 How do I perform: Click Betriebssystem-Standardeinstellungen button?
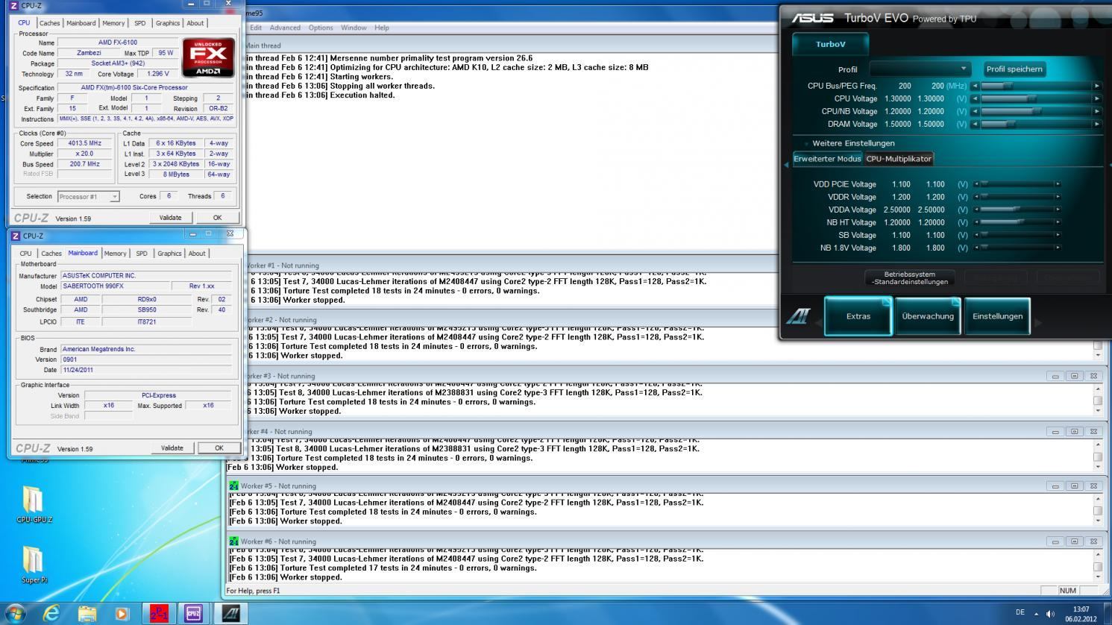click(x=909, y=278)
